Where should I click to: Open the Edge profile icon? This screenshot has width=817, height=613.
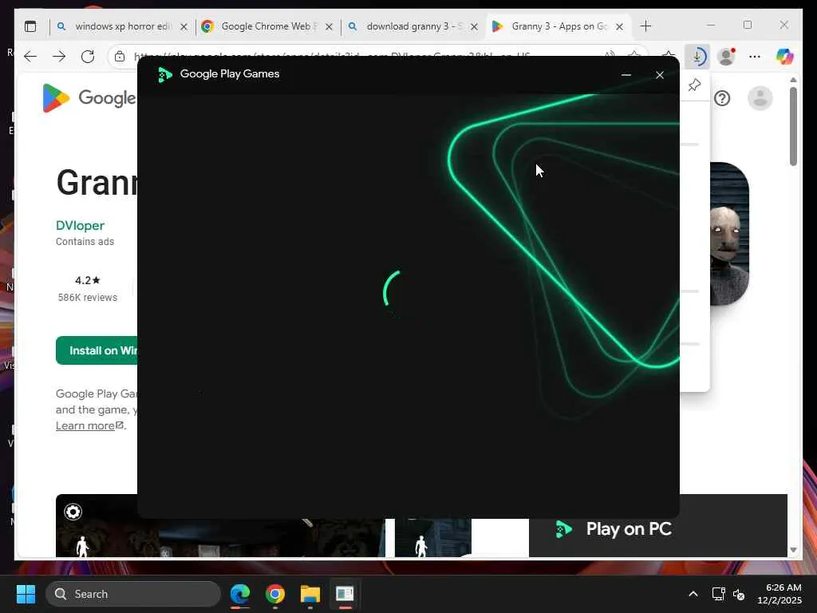tap(726, 57)
